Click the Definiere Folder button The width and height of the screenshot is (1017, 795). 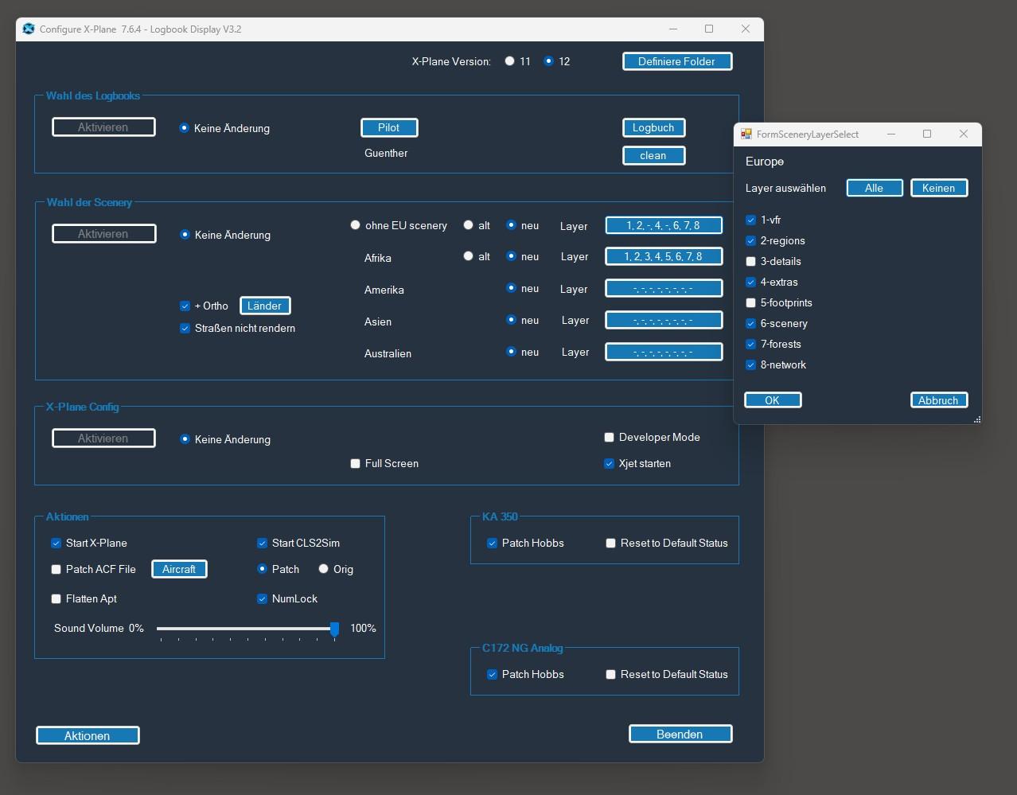(676, 61)
